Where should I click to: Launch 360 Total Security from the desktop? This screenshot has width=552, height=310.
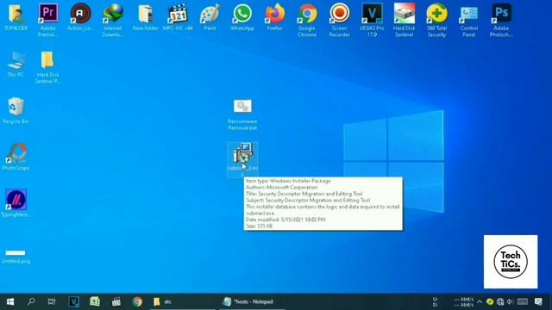click(437, 20)
